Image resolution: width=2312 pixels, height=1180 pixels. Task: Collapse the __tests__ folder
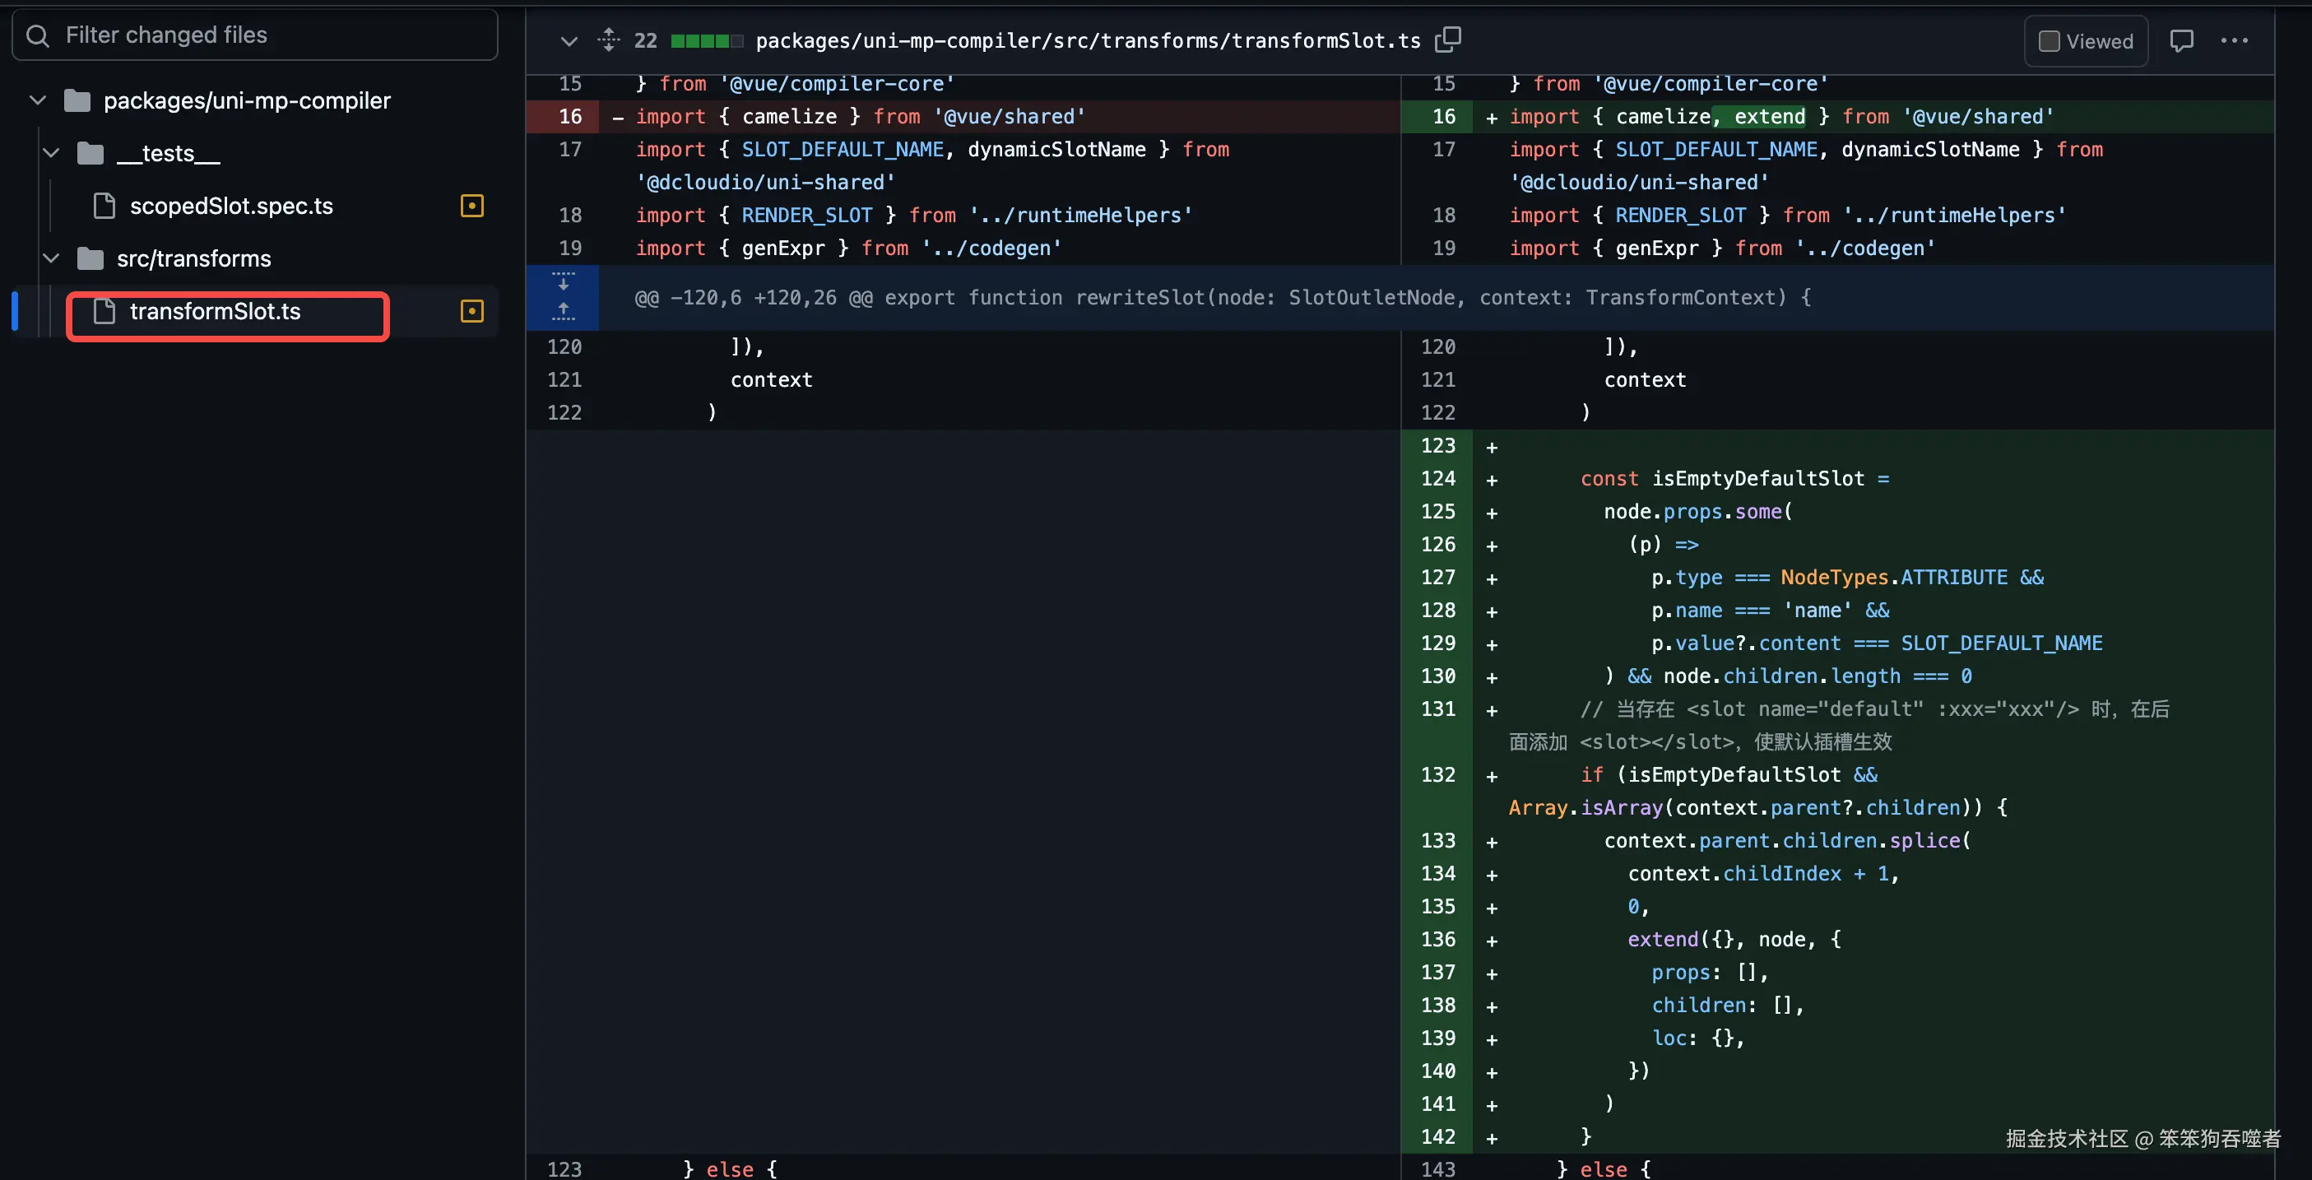51,153
